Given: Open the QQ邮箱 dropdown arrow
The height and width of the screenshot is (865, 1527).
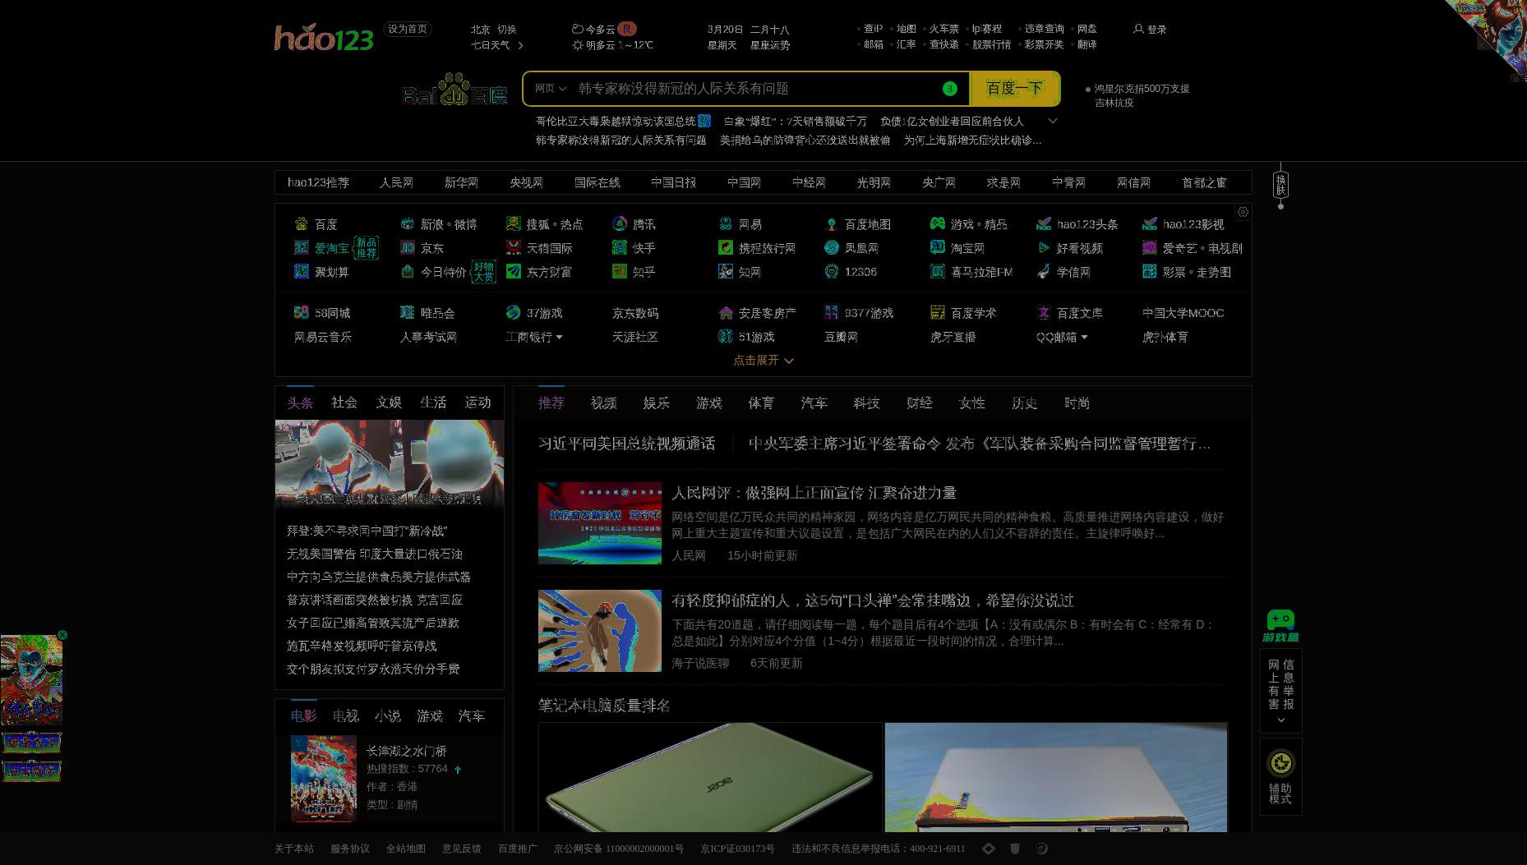Looking at the screenshot, I should 1084,337.
